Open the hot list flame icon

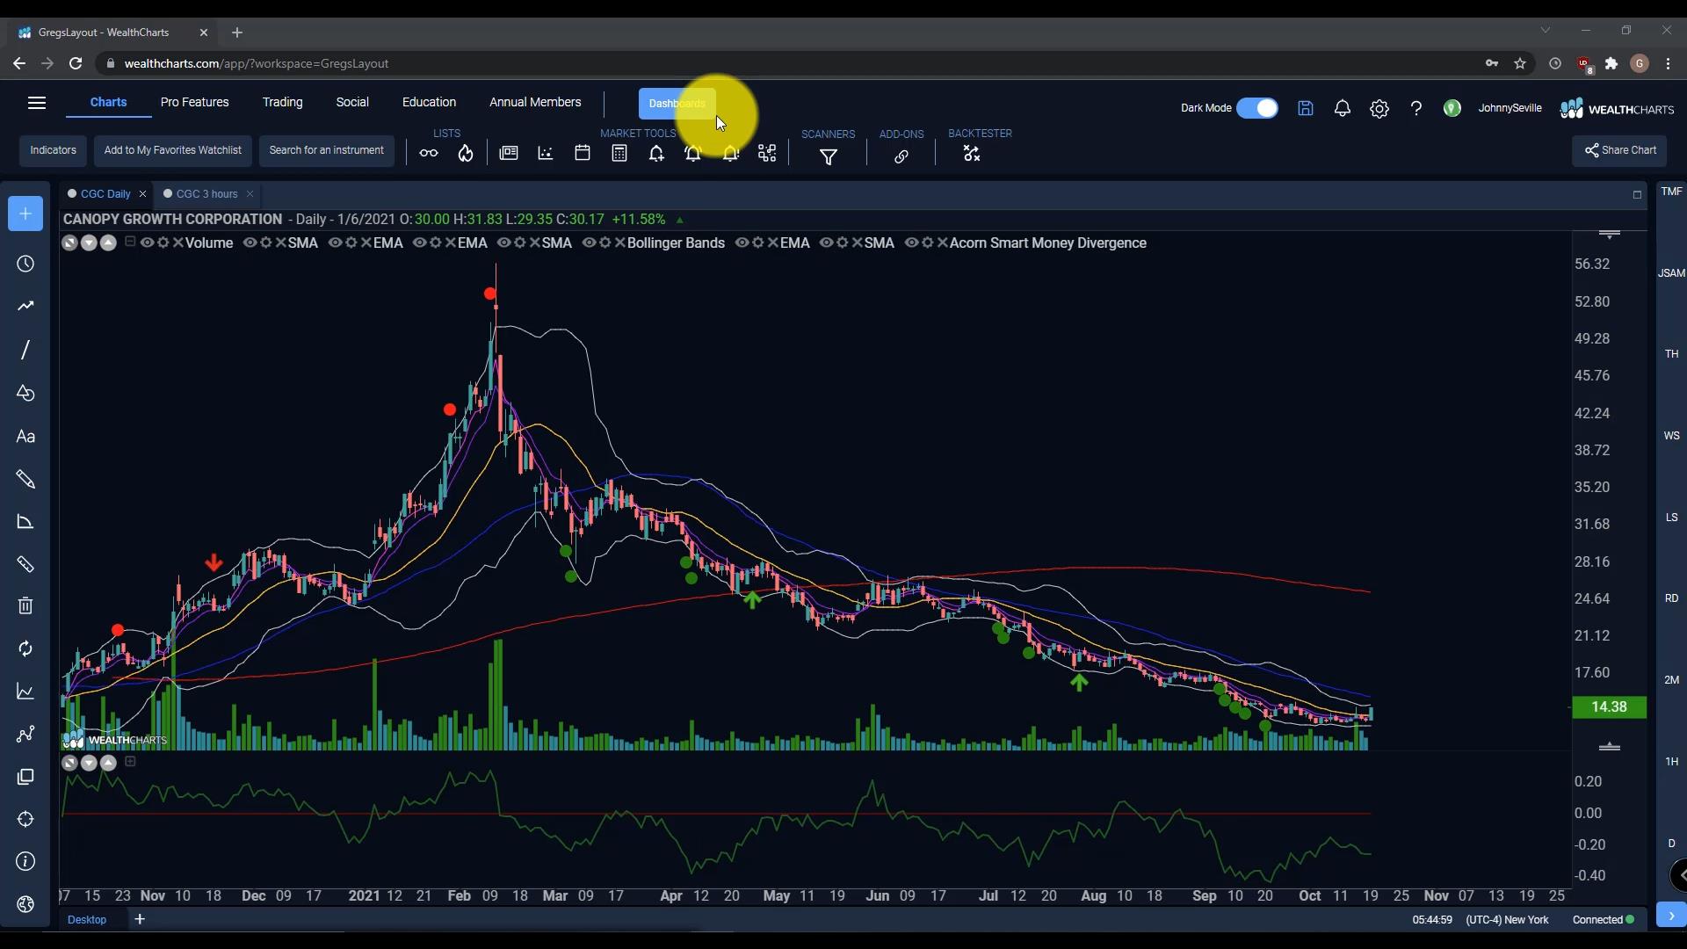tap(466, 154)
